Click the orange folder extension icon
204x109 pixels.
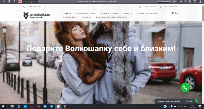tap(181, 1)
